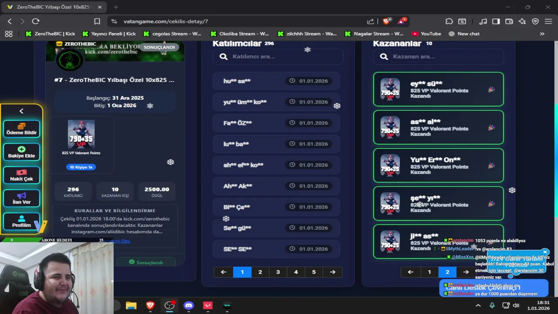Show hidden system tray icons
Viewport: 558px width, 314px height.
point(478,306)
